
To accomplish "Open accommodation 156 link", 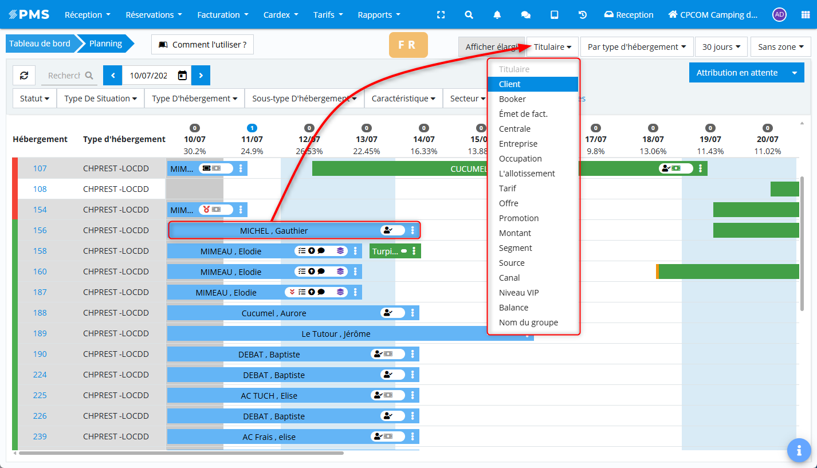I will pos(40,230).
